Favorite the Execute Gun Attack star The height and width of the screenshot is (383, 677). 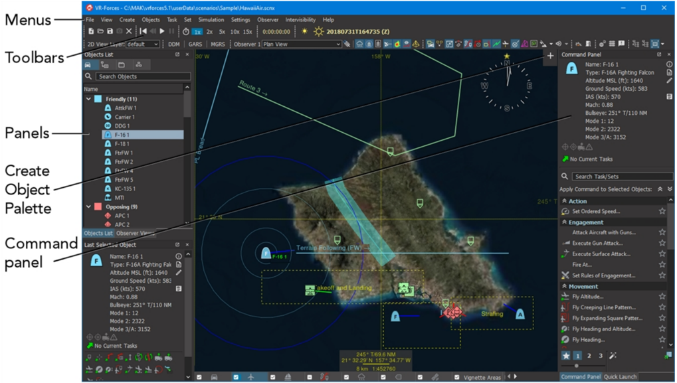(662, 243)
